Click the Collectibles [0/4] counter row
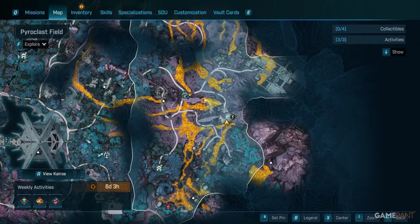This screenshot has width=420, height=224. pos(369,29)
